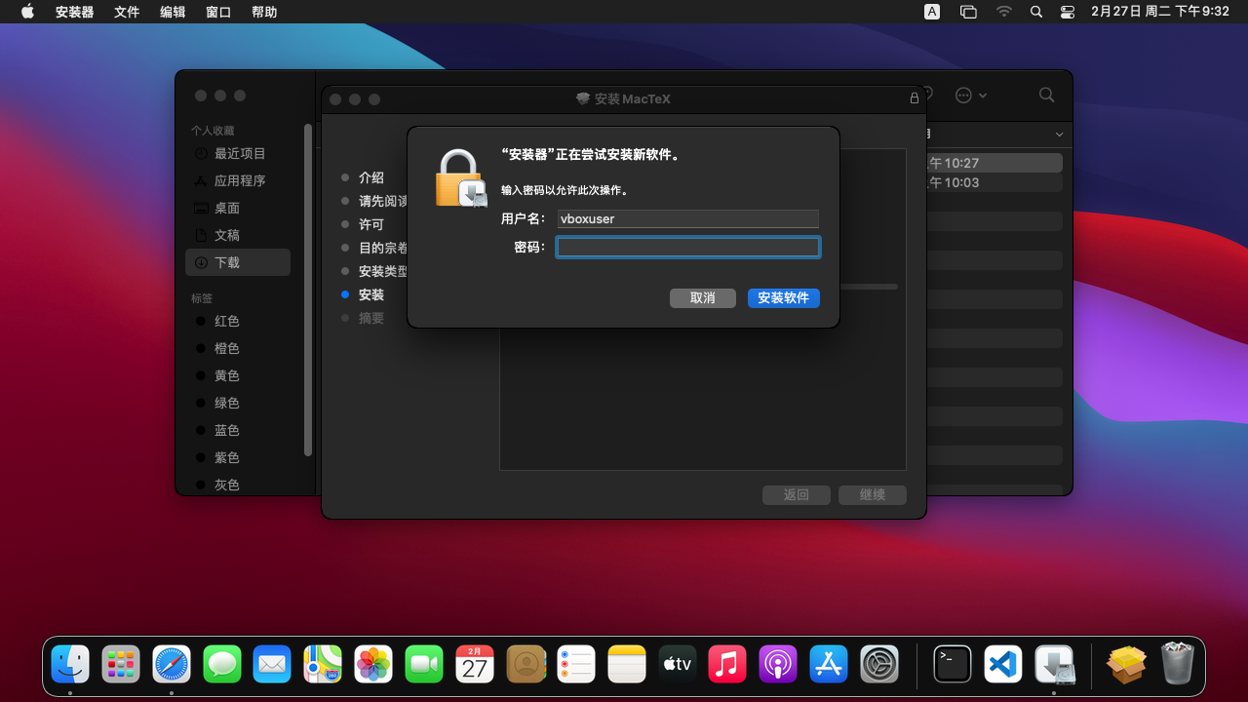Click the 密码 input field
Screen dimensions: 1248x702
click(688, 248)
